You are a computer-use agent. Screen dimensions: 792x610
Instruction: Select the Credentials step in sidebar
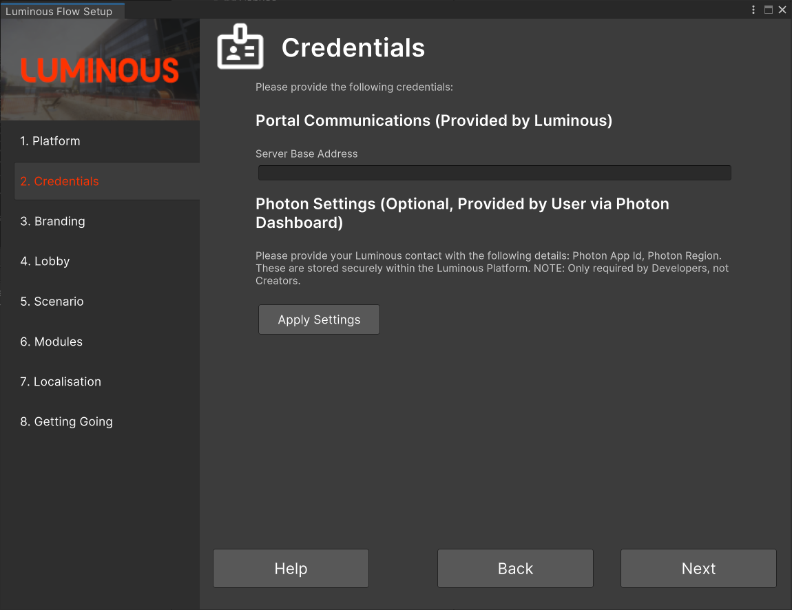[x=59, y=181]
